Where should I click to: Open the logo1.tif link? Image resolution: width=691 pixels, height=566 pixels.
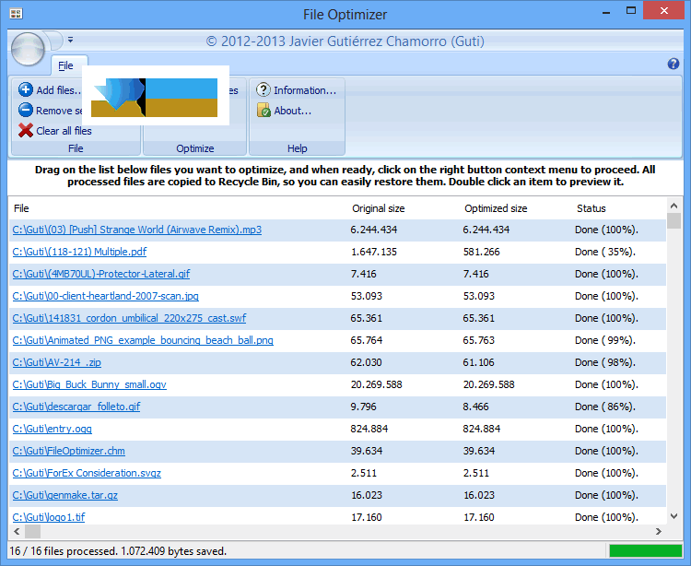49,517
